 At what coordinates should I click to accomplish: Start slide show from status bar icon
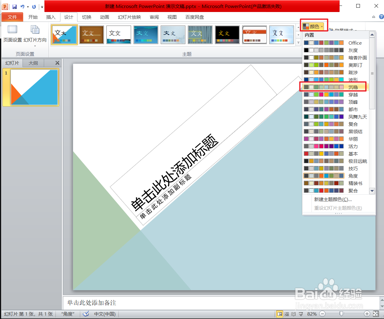click(301, 314)
